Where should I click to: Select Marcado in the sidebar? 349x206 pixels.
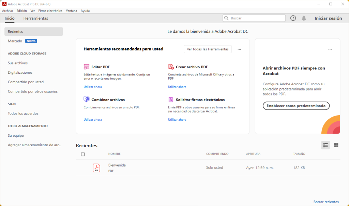click(15, 41)
